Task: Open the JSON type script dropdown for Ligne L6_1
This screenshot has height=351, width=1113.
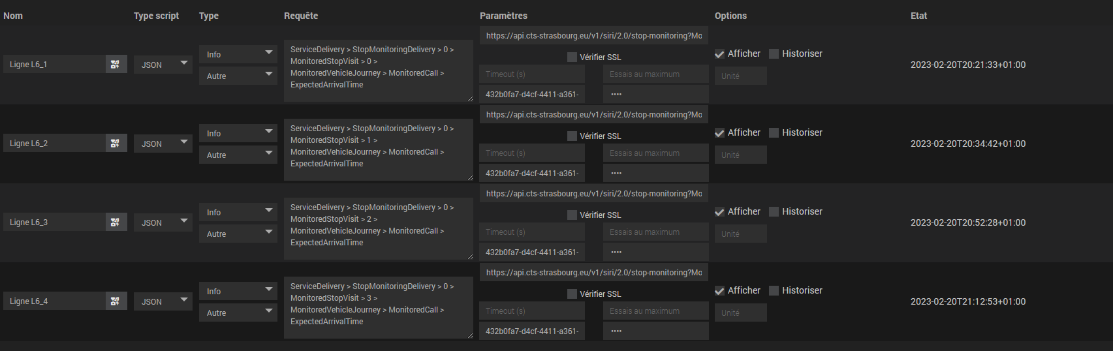Action: (163, 65)
